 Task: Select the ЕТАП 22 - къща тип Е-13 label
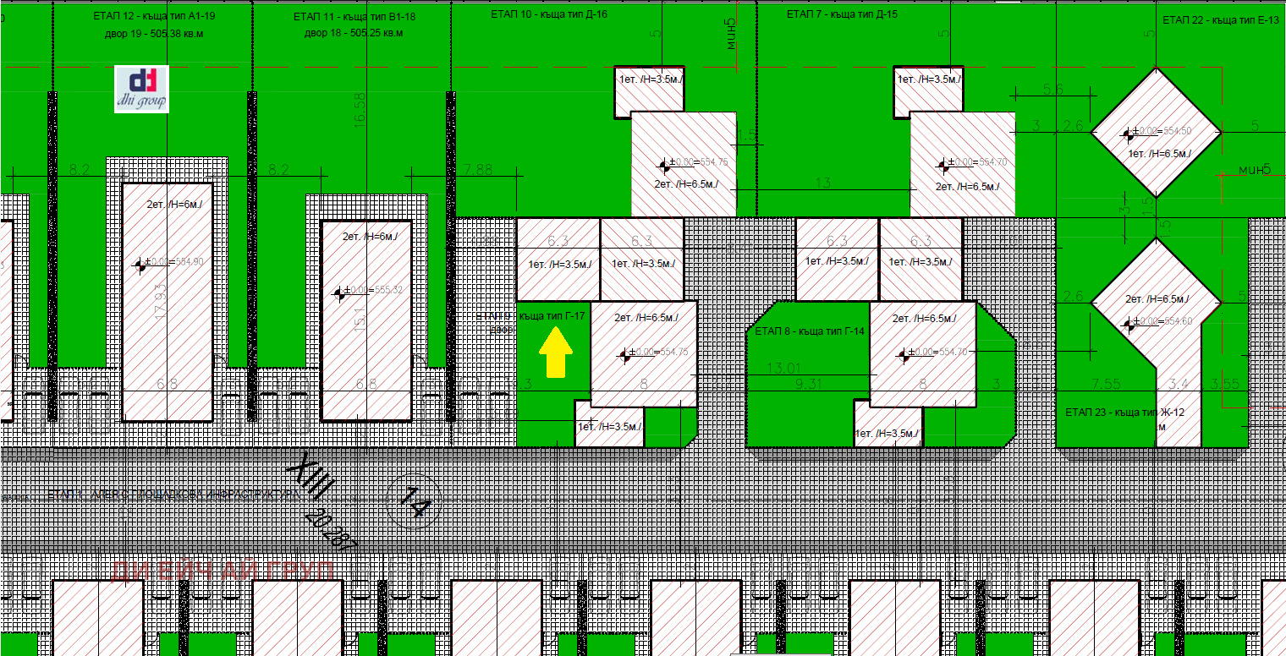[x=1220, y=19]
